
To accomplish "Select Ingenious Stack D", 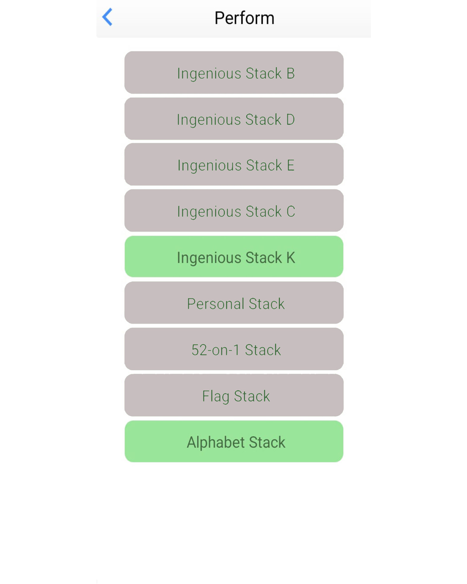I will coord(234,119).
